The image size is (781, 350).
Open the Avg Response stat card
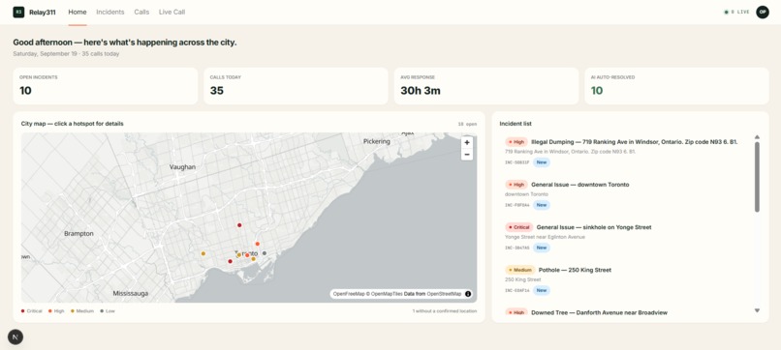coord(486,86)
